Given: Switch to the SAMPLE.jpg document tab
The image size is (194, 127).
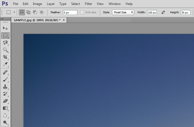Looking at the screenshot, I should click(37, 20).
